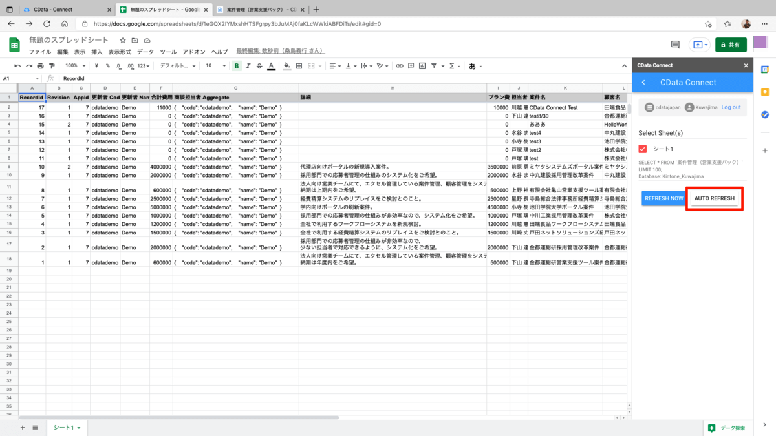Open the 編集 menu
Viewport: 776px width, 436px height.
pyautogui.click(x=63, y=52)
